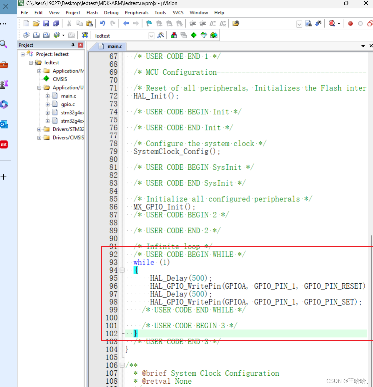This screenshot has width=373, height=387.
Task: Start the debug session with the red d magnifier
Action: (332, 23)
